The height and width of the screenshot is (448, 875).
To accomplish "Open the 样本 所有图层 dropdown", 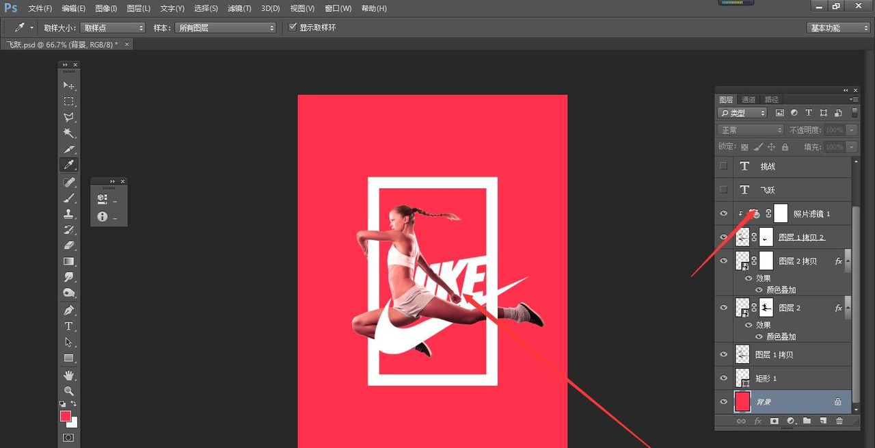I will (225, 28).
